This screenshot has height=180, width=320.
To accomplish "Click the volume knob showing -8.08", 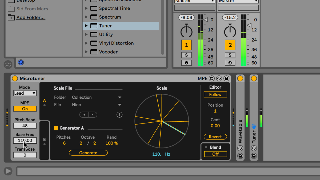I will pyautogui.click(x=186, y=30).
